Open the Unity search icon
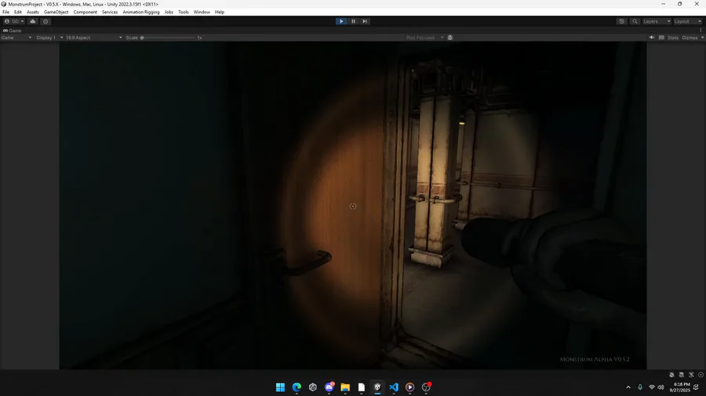706x396 pixels. click(x=635, y=21)
